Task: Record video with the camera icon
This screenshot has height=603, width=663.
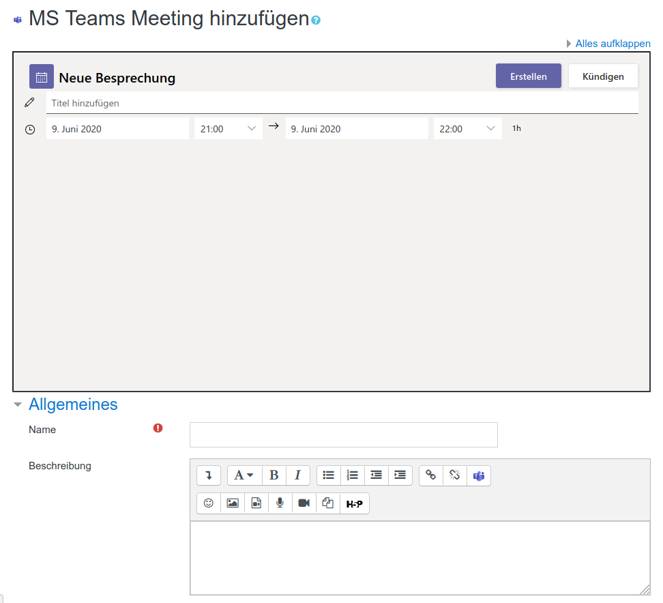Action: [x=304, y=503]
